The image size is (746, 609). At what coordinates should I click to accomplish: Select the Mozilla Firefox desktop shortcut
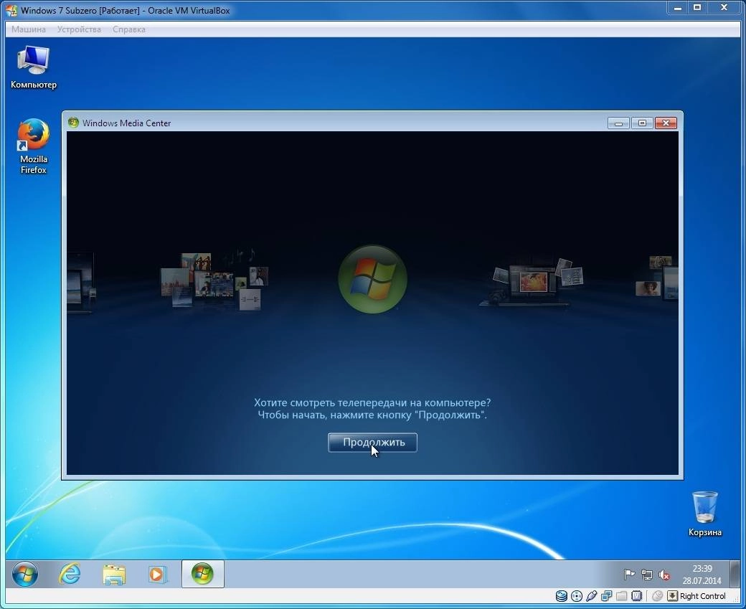[x=33, y=146]
